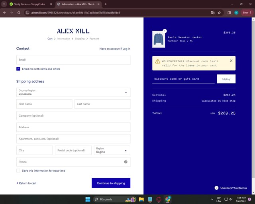Click the phone help question mark icon
The image size is (255, 204).
click(126, 162)
